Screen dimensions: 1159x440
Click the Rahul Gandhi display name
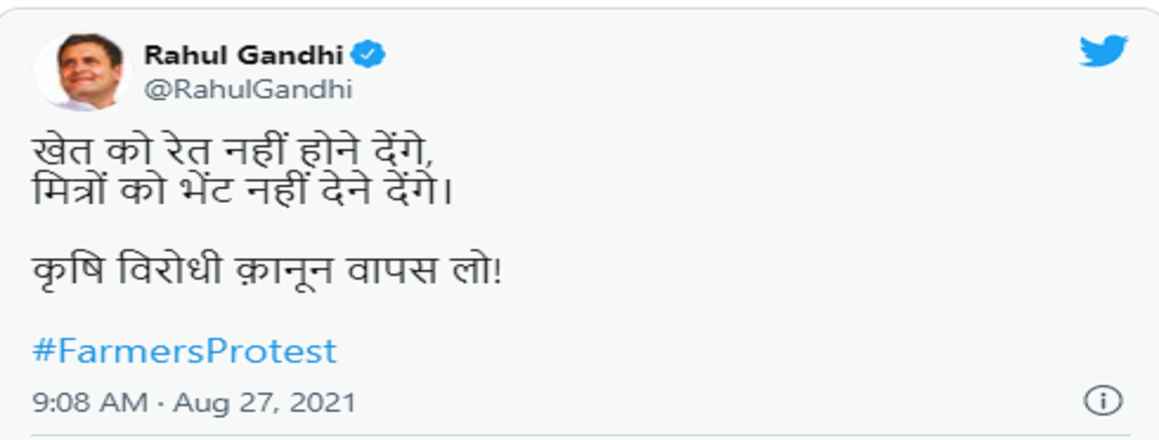point(244,55)
